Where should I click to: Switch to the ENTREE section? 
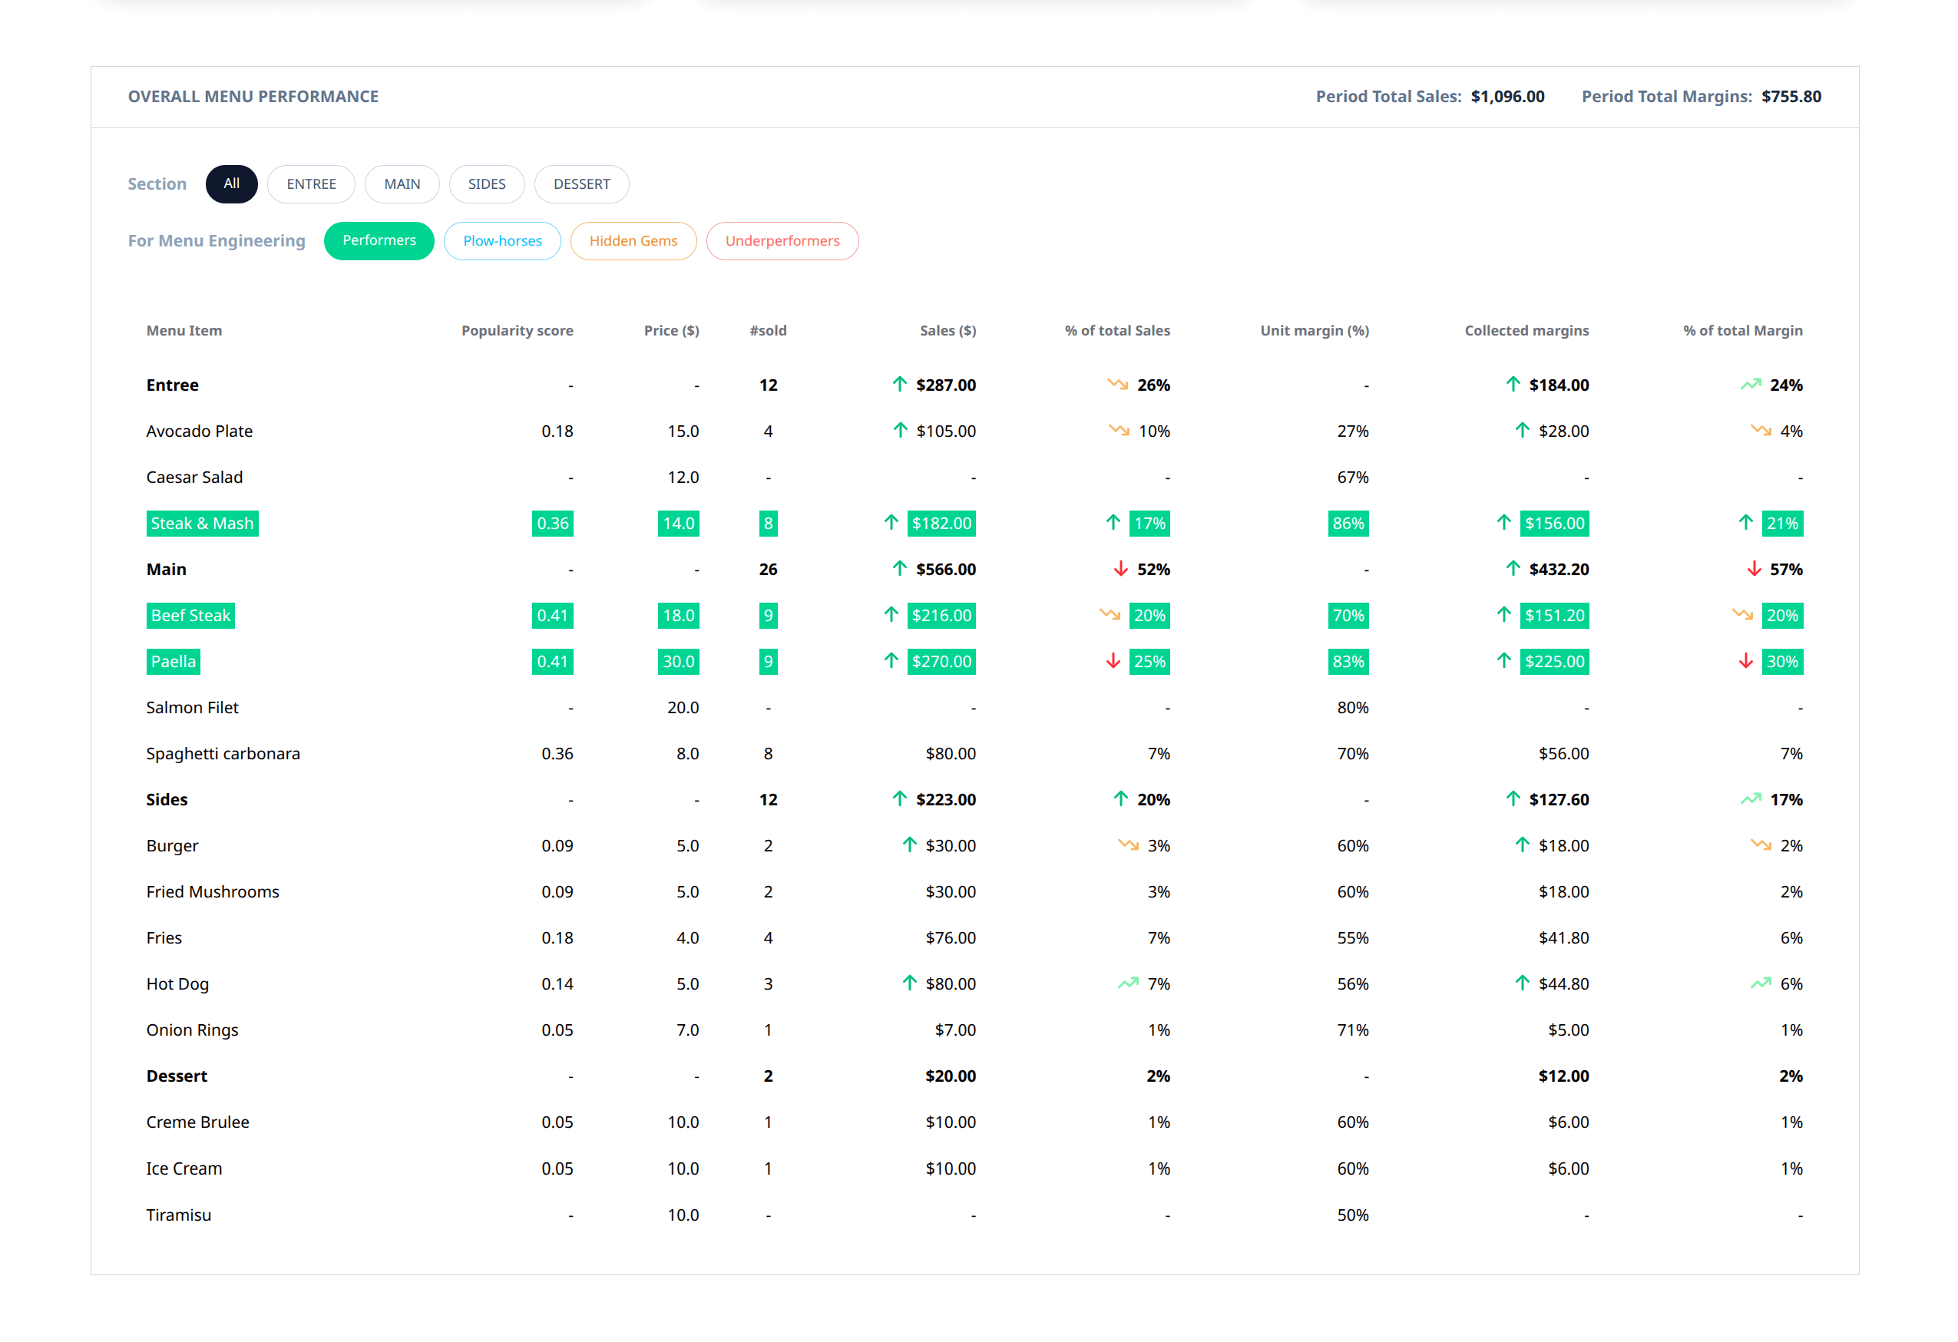(311, 183)
